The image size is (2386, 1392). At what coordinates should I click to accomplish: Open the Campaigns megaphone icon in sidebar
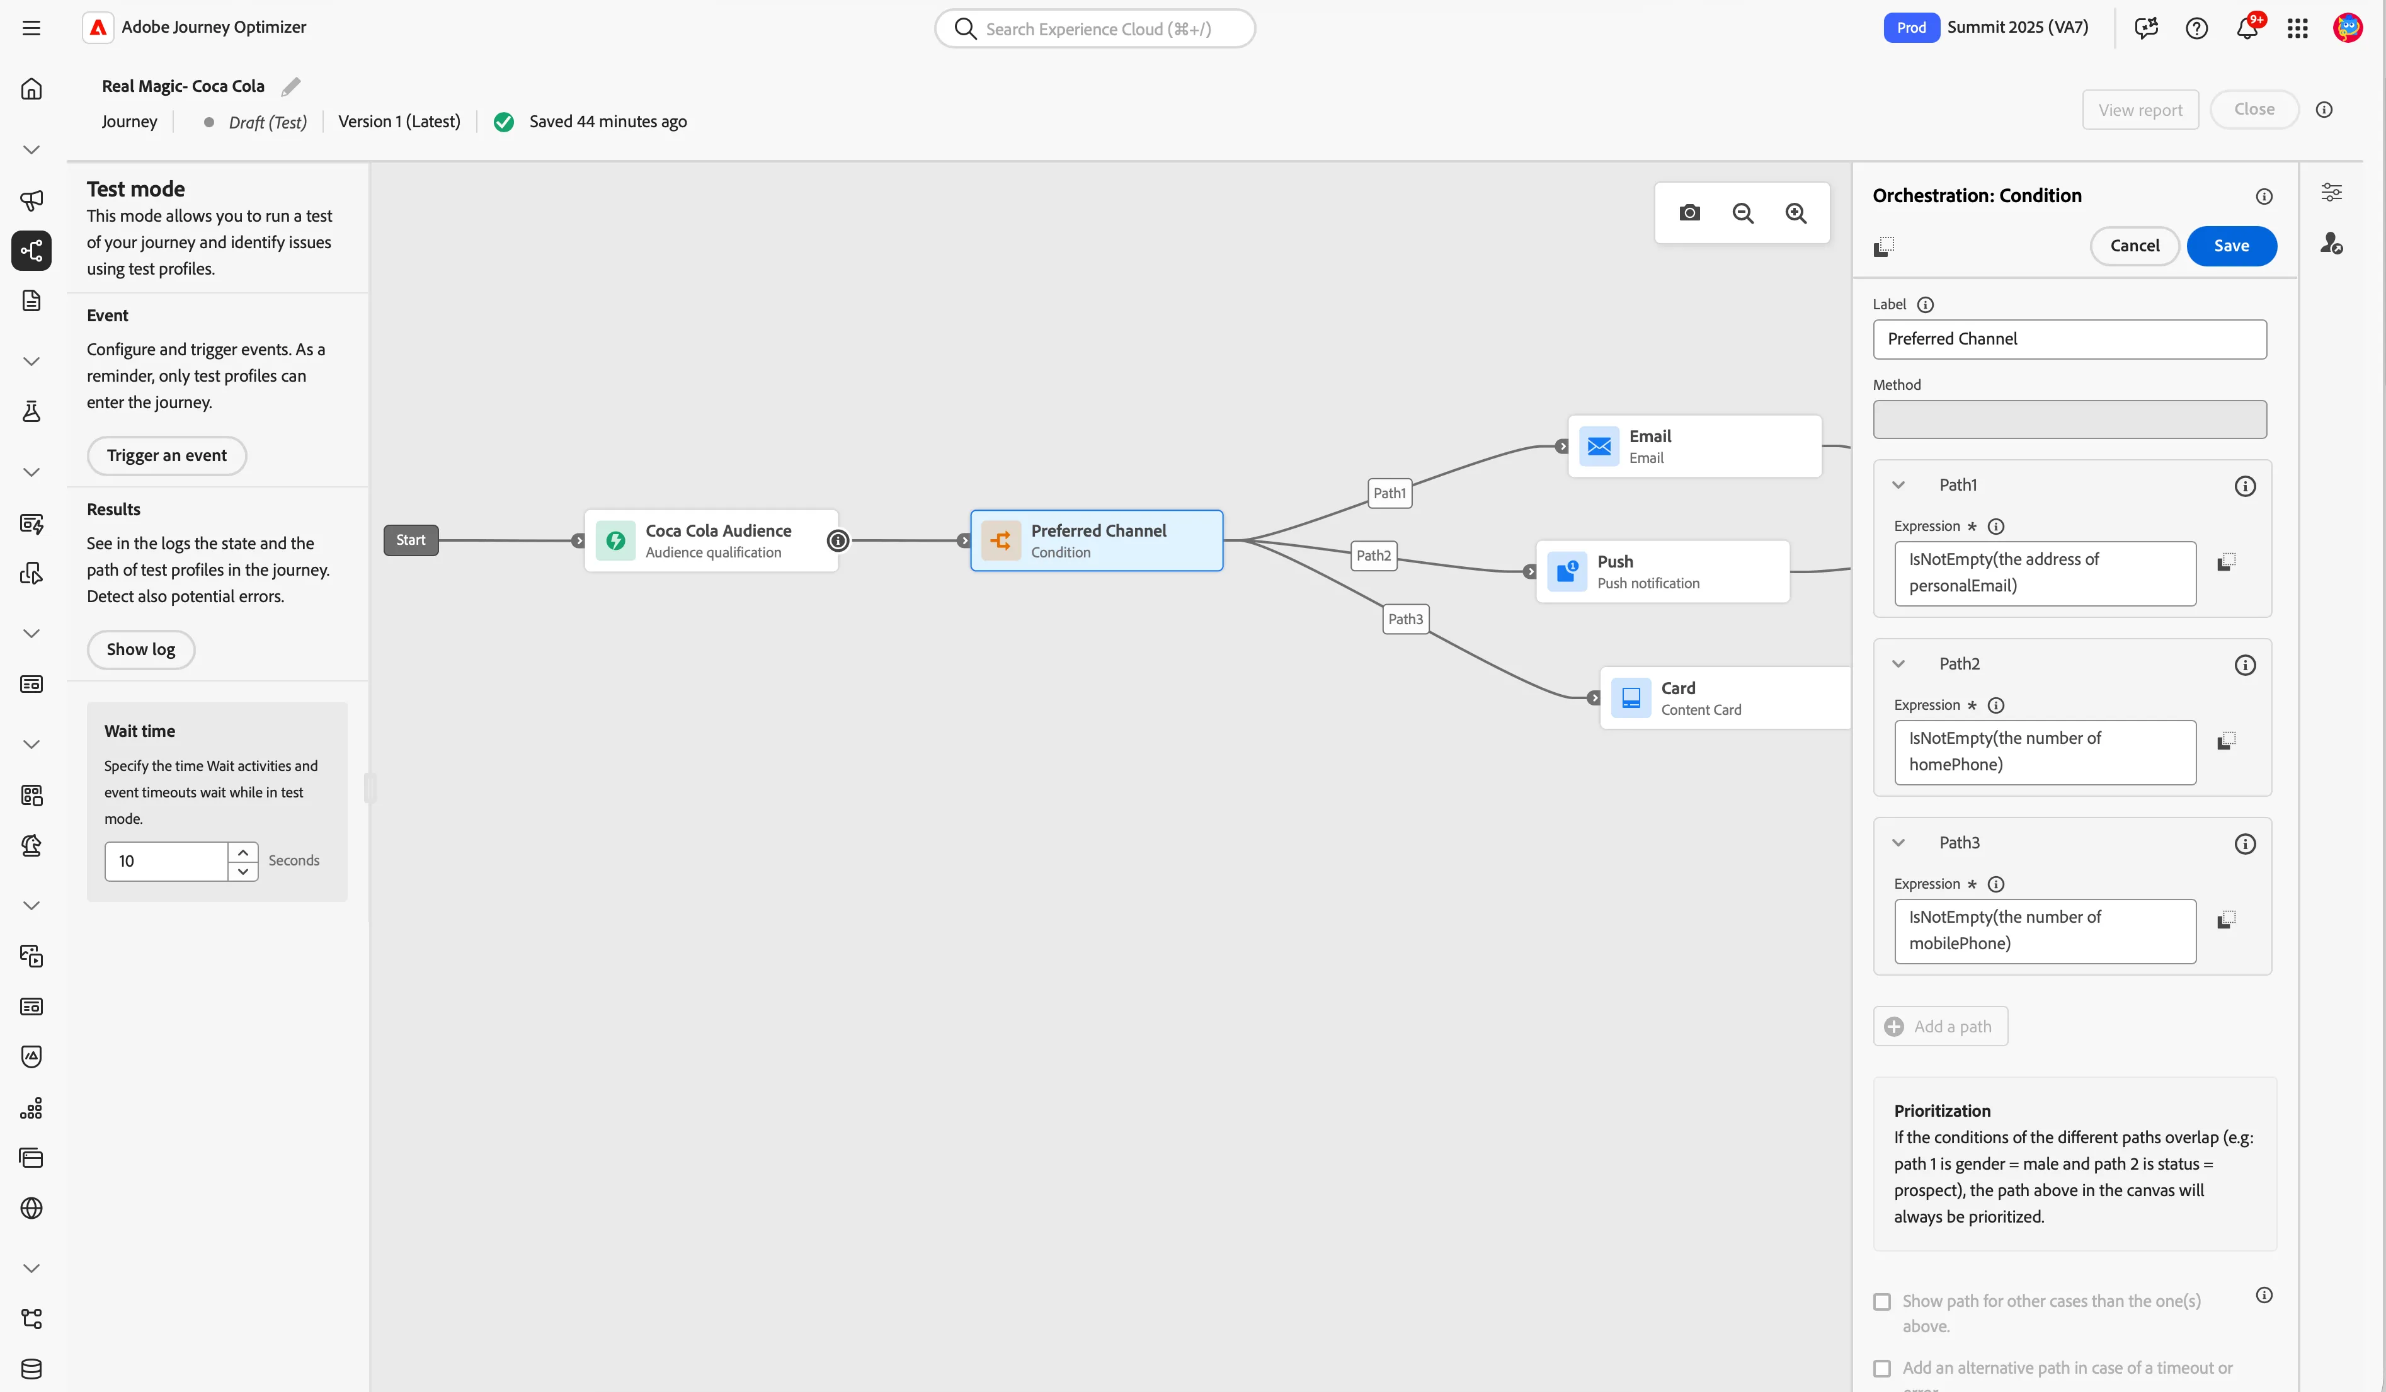pyautogui.click(x=31, y=200)
